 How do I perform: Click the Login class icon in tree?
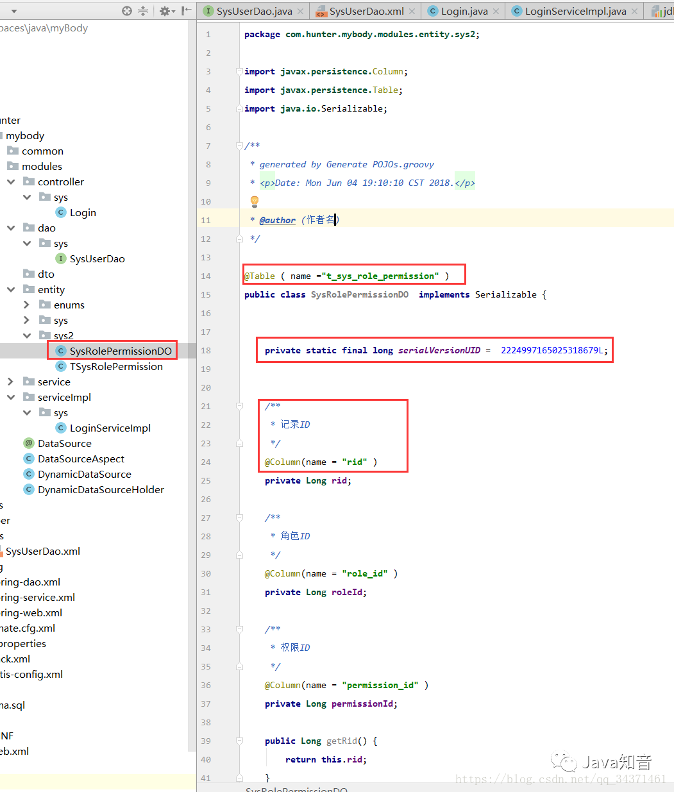[x=61, y=212]
